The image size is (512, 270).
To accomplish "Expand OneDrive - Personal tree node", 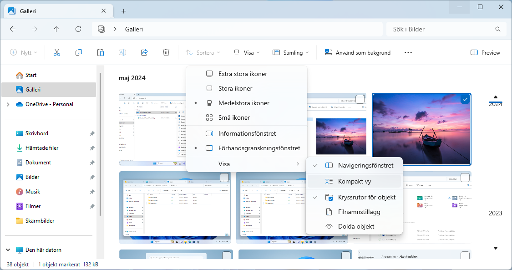I will tap(8, 104).
